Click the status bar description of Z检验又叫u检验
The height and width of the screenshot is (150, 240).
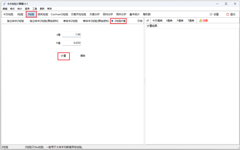pyautogui.click(x=54, y=147)
